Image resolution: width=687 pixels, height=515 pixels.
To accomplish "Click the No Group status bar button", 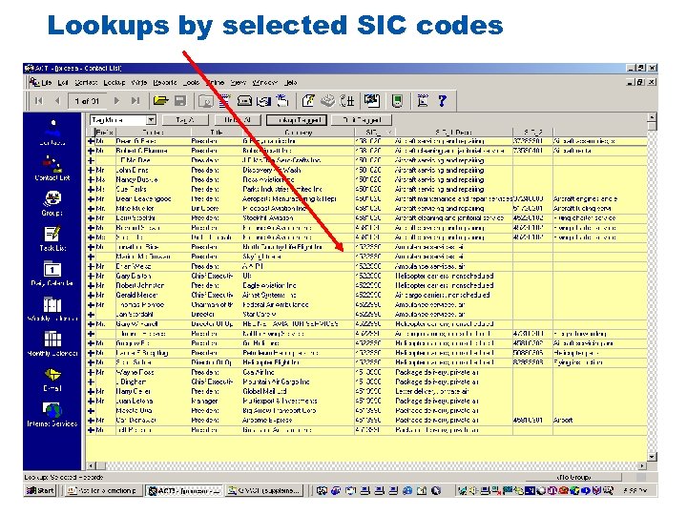I will click(x=573, y=478).
